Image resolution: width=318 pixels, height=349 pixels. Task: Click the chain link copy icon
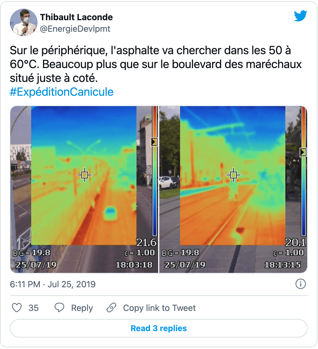(x=111, y=308)
